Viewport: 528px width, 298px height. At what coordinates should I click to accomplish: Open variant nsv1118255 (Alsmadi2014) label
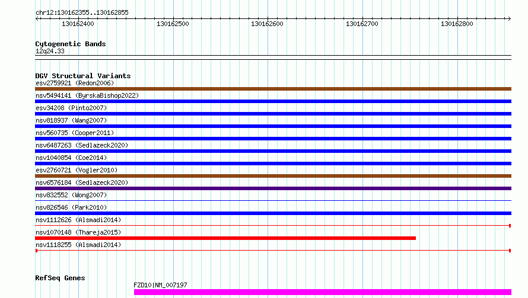point(78,245)
